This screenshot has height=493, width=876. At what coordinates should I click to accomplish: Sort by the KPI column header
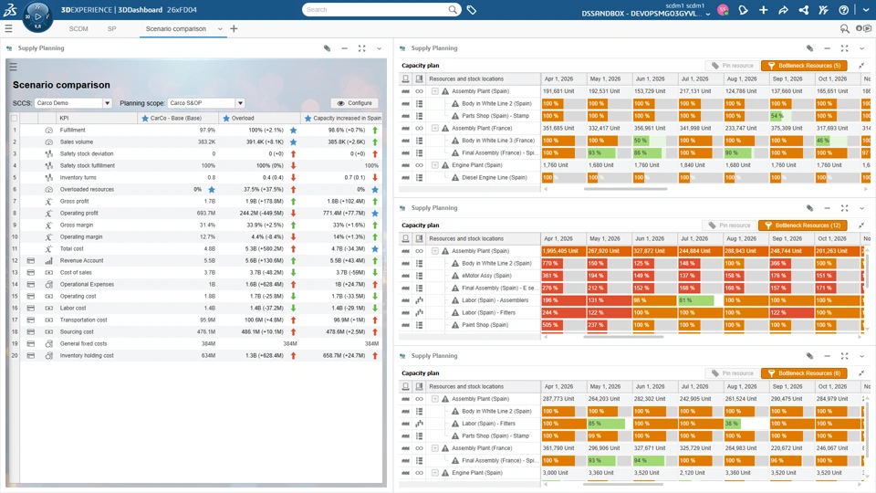point(96,118)
